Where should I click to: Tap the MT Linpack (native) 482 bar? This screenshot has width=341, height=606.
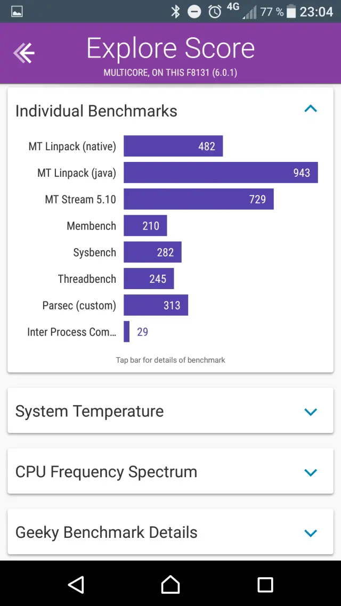click(x=173, y=146)
